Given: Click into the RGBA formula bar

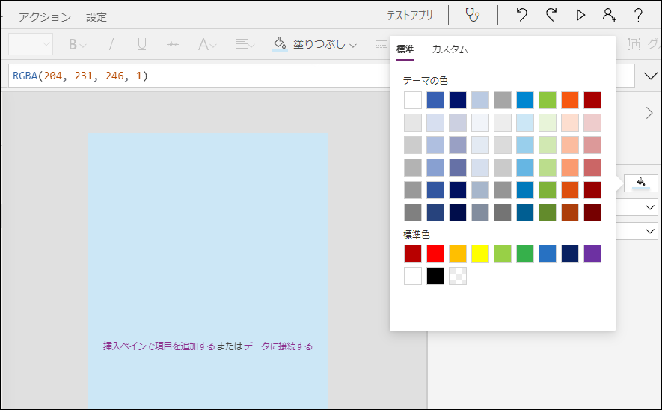Looking at the screenshot, I should [198, 76].
